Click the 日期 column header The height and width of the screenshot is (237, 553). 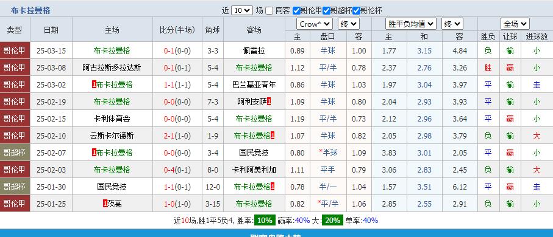[51, 30]
